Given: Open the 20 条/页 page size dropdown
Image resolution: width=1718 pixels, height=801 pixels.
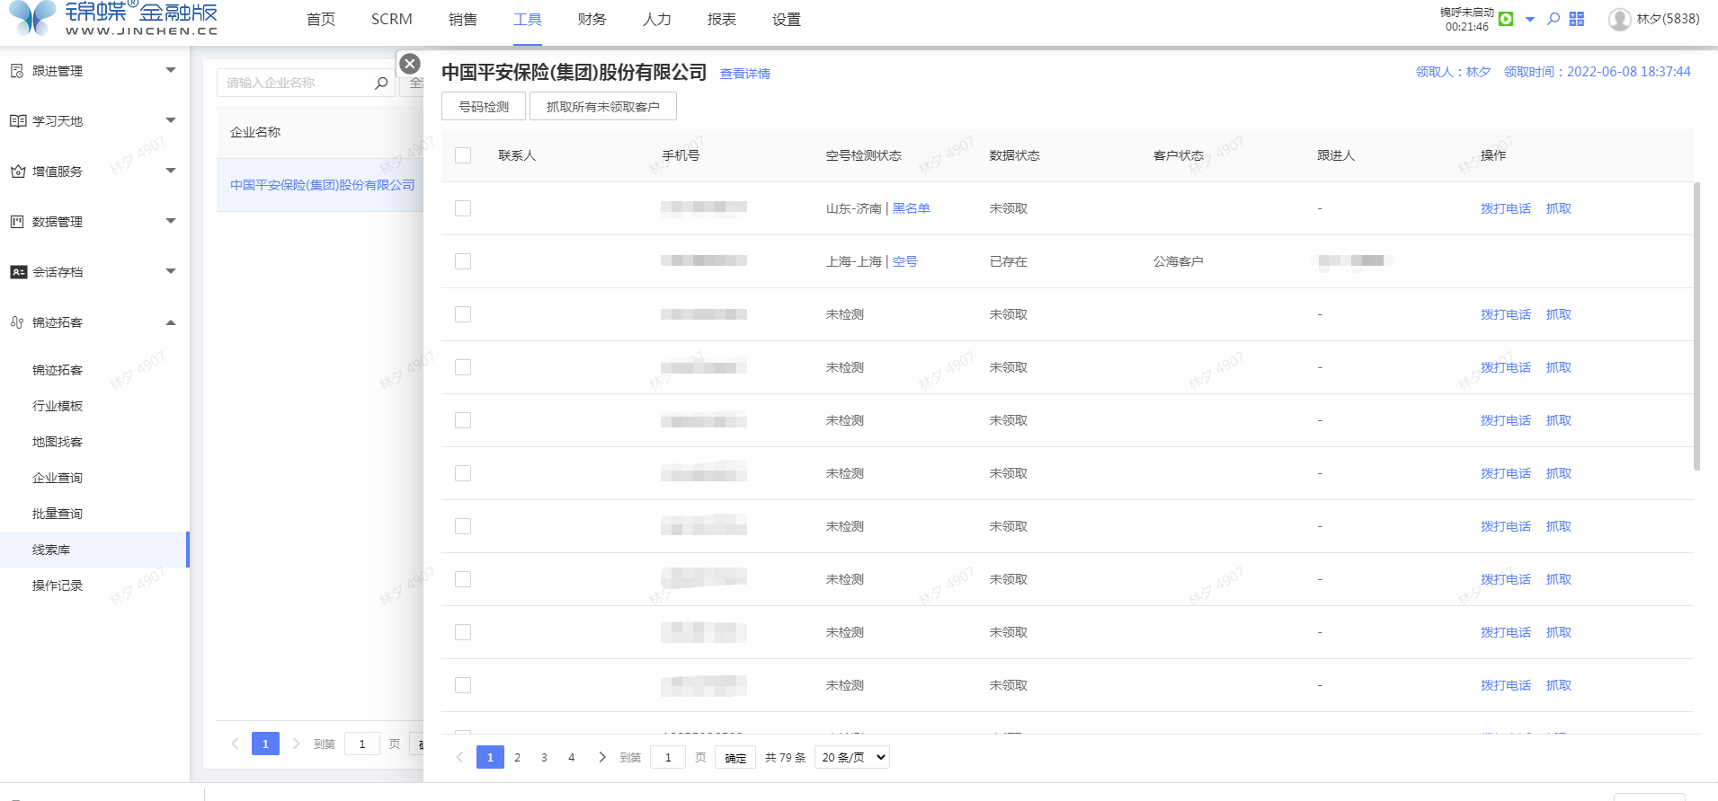Looking at the screenshot, I should [852, 757].
